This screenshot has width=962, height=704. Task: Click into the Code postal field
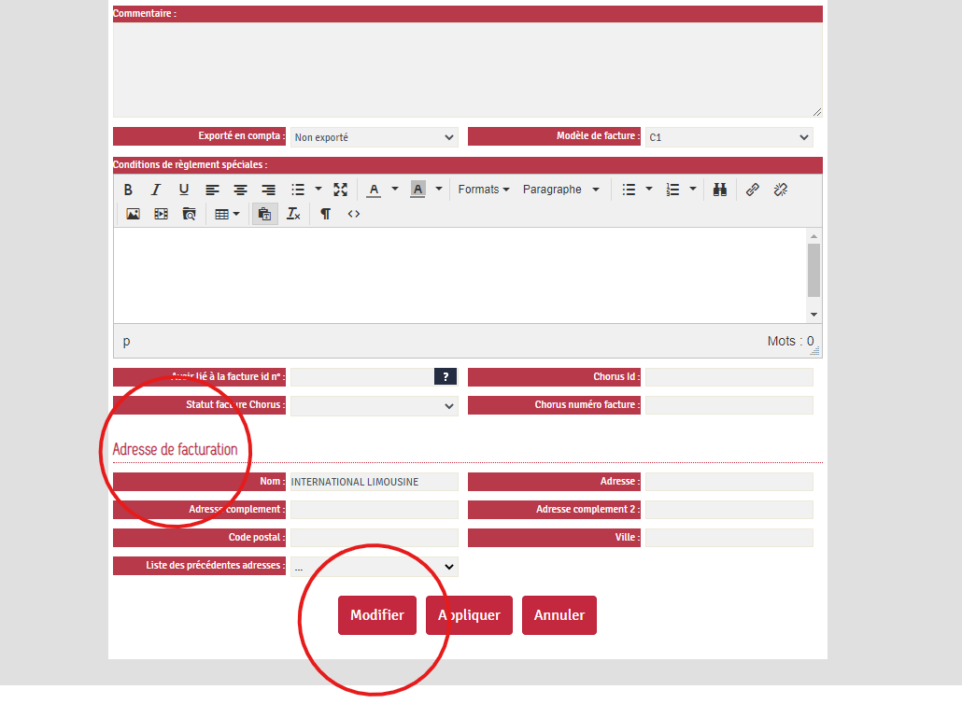tap(375, 538)
